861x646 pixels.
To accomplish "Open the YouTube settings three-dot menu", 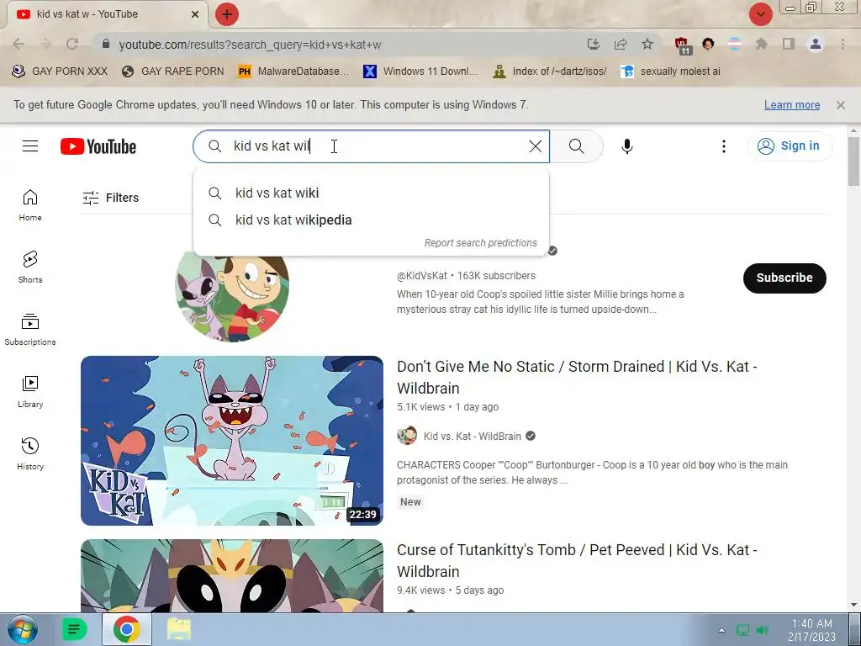I will tap(724, 146).
